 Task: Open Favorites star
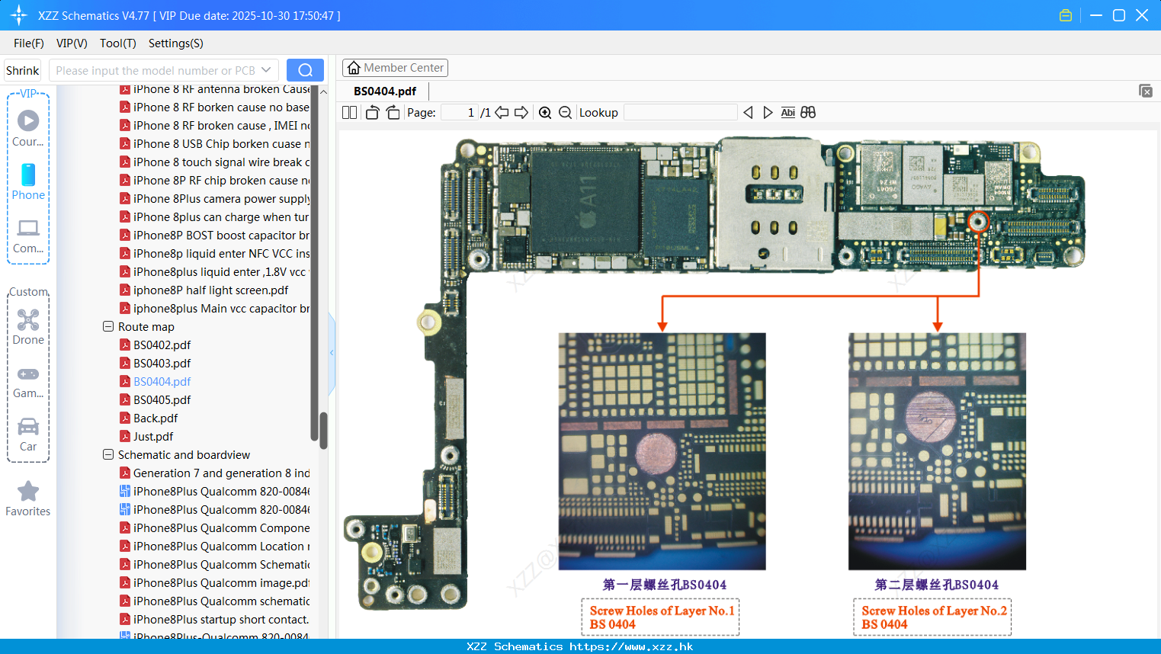click(x=28, y=499)
